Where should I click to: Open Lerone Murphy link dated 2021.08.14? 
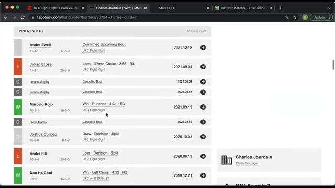39,92
